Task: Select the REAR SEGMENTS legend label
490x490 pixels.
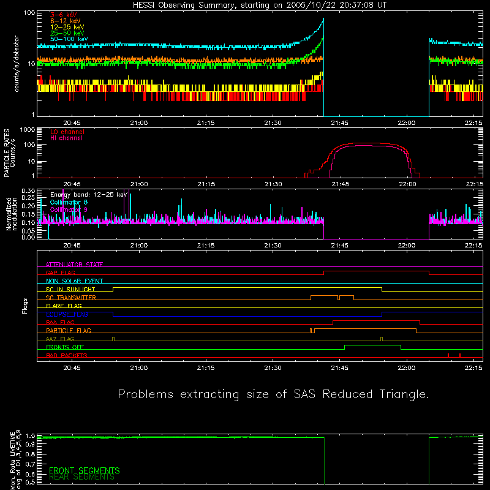Action: pyautogui.click(x=81, y=477)
